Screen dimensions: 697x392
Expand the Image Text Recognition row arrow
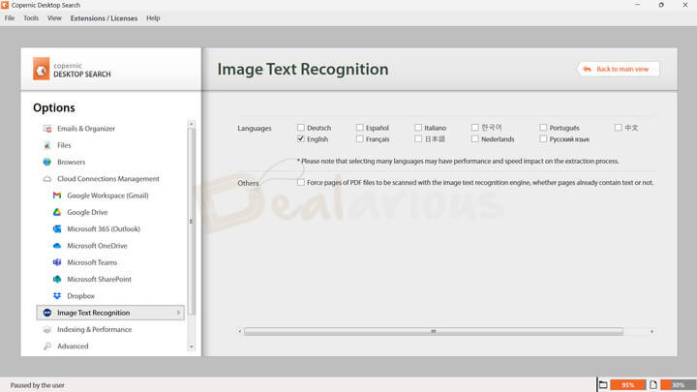point(179,313)
